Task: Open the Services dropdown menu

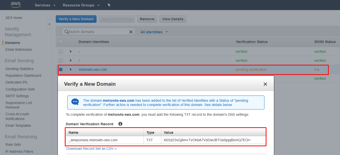Action: click(x=45, y=5)
